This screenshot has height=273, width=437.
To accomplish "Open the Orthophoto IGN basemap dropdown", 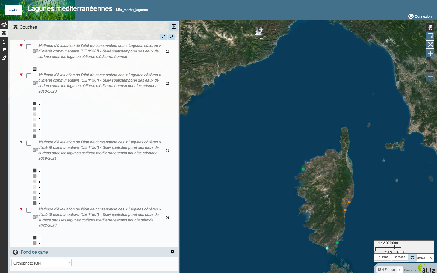I will click(x=41, y=263).
